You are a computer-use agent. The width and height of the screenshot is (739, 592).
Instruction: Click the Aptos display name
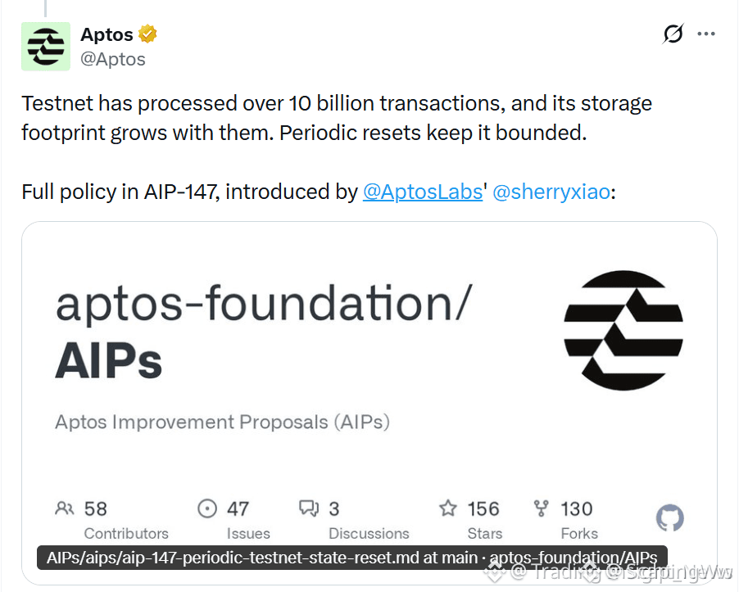pyautogui.click(x=107, y=34)
